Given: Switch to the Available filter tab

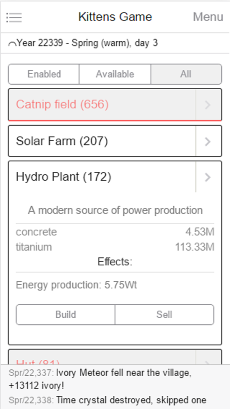Looking at the screenshot, I should [115, 74].
